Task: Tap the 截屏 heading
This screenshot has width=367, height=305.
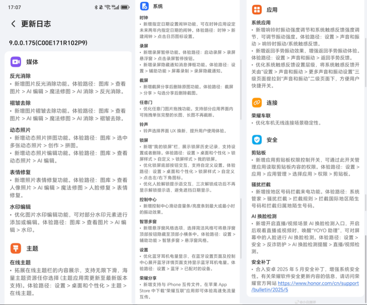Action: pyautogui.click(x=144, y=80)
